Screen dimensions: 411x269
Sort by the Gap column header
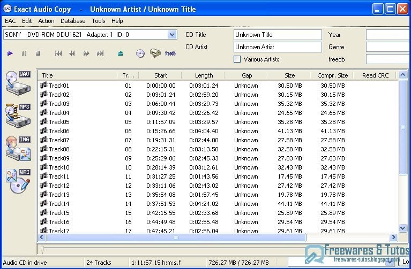(246, 75)
